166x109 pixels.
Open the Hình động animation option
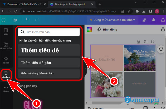107,30
